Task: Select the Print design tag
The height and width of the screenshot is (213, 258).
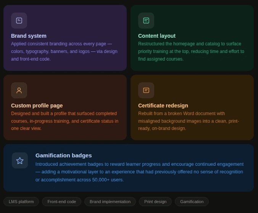Action: (155, 202)
